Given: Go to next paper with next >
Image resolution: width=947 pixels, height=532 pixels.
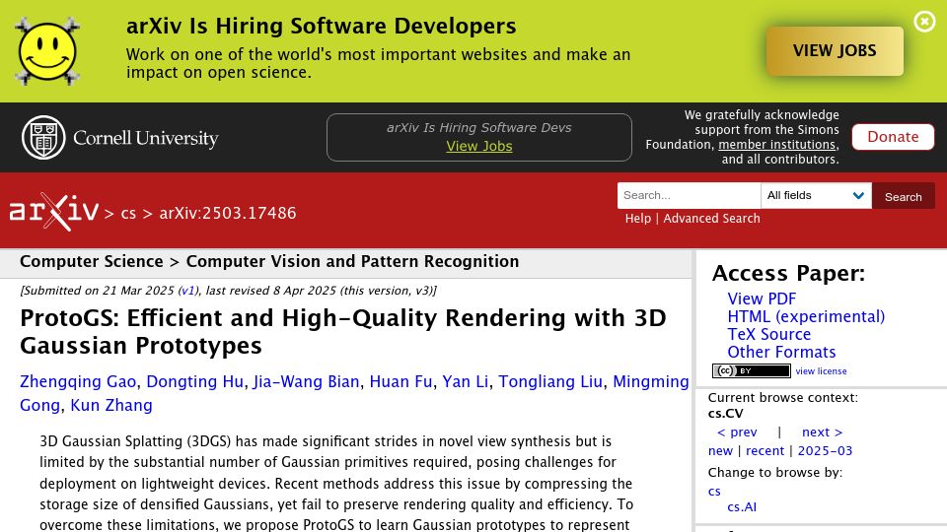Looking at the screenshot, I should (822, 432).
